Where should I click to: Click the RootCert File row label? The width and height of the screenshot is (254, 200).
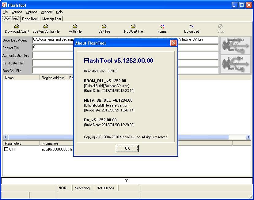tap(12, 71)
